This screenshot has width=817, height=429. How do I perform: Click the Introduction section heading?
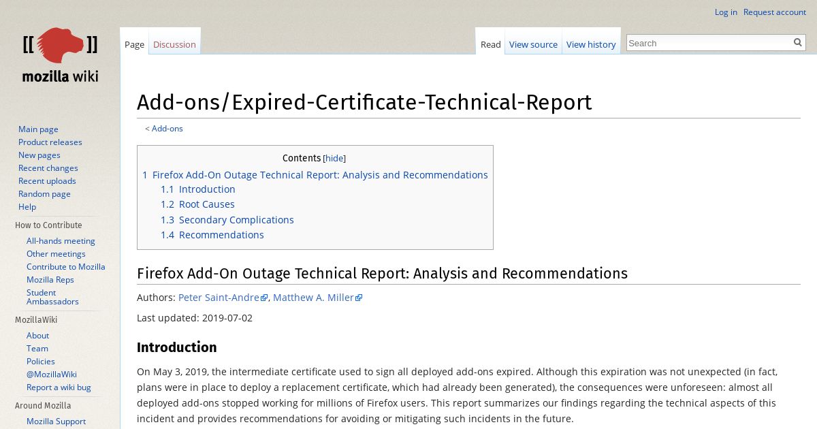(x=177, y=347)
